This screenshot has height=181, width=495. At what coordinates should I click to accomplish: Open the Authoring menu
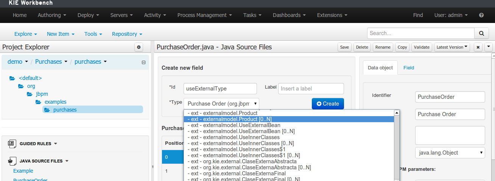click(52, 15)
